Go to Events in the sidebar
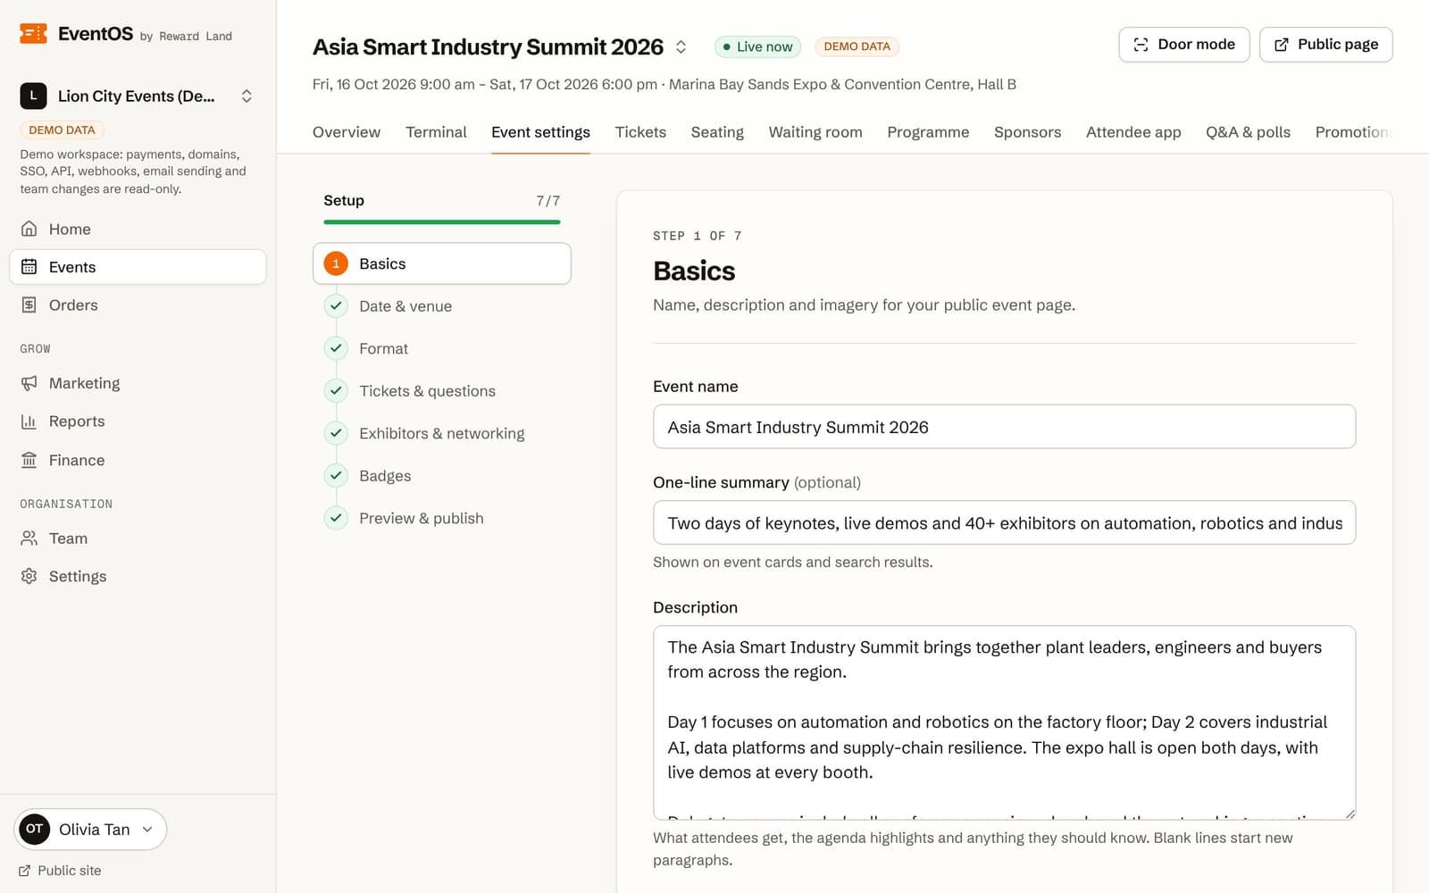The image size is (1429, 893). click(138, 267)
